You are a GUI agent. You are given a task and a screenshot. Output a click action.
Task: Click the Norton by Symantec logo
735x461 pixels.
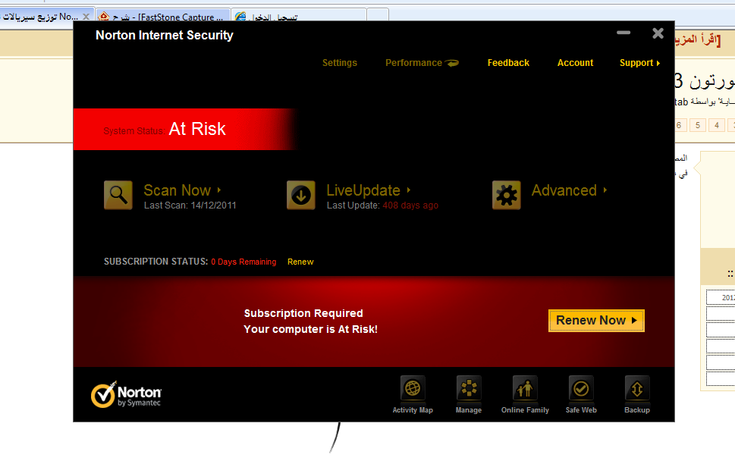126,394
